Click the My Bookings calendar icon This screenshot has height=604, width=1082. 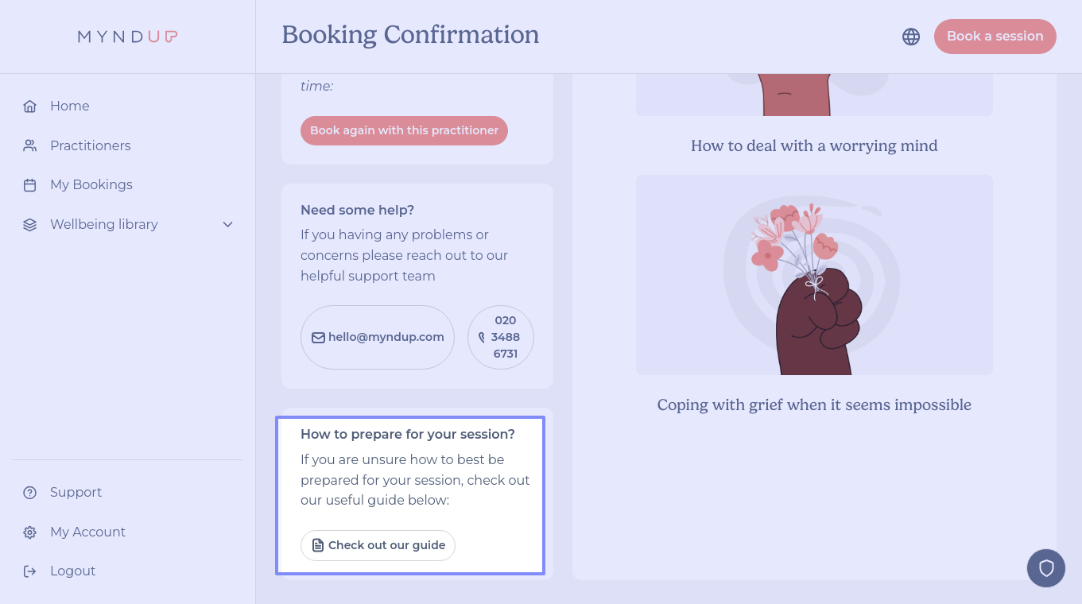(x=30, y=185)
